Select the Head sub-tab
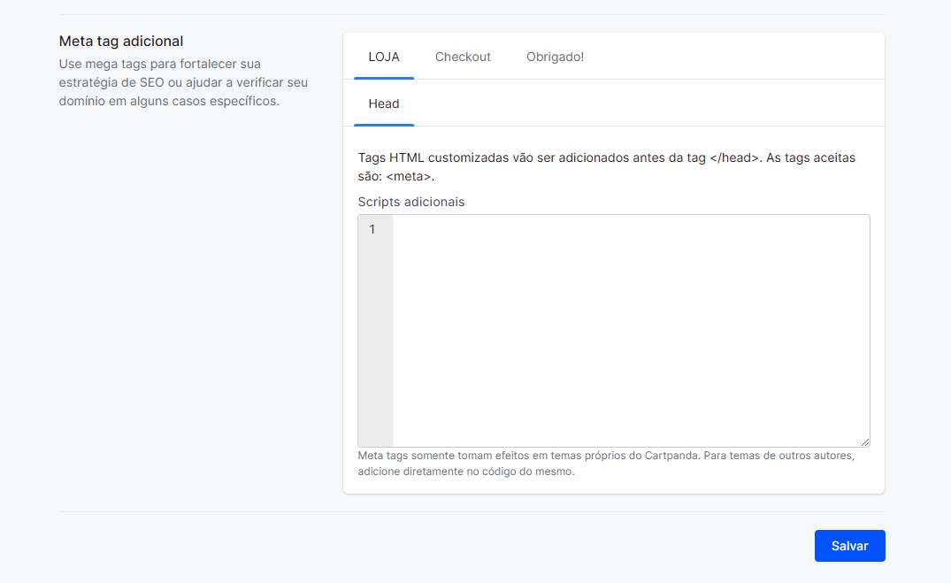This screenshot has height=583, width=951. coord(384,104)
